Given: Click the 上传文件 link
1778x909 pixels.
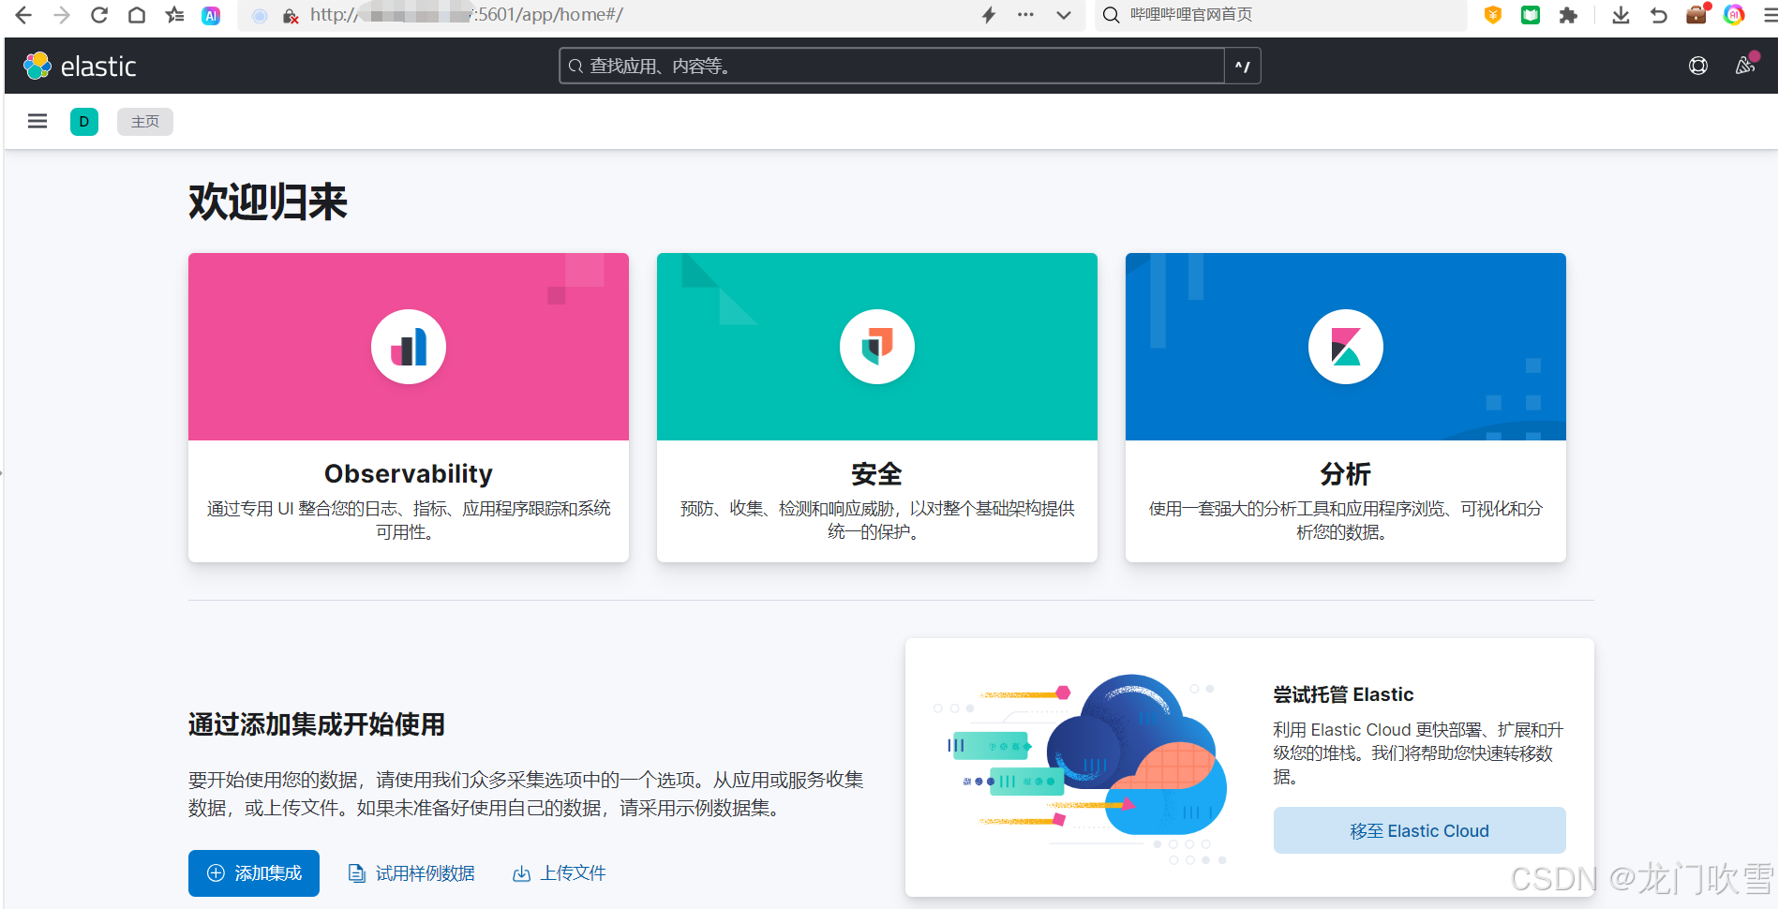Looking at the screenshot, I should [560, 873].
